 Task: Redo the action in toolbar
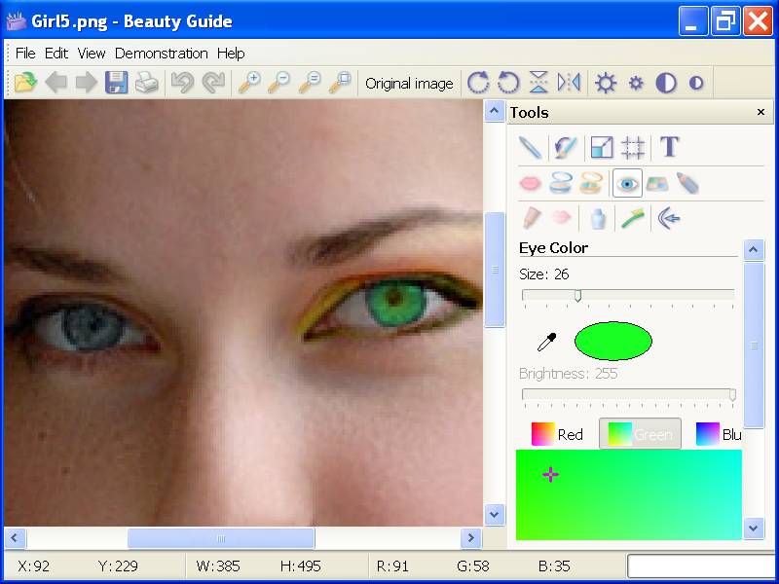(x=213, y=83)
